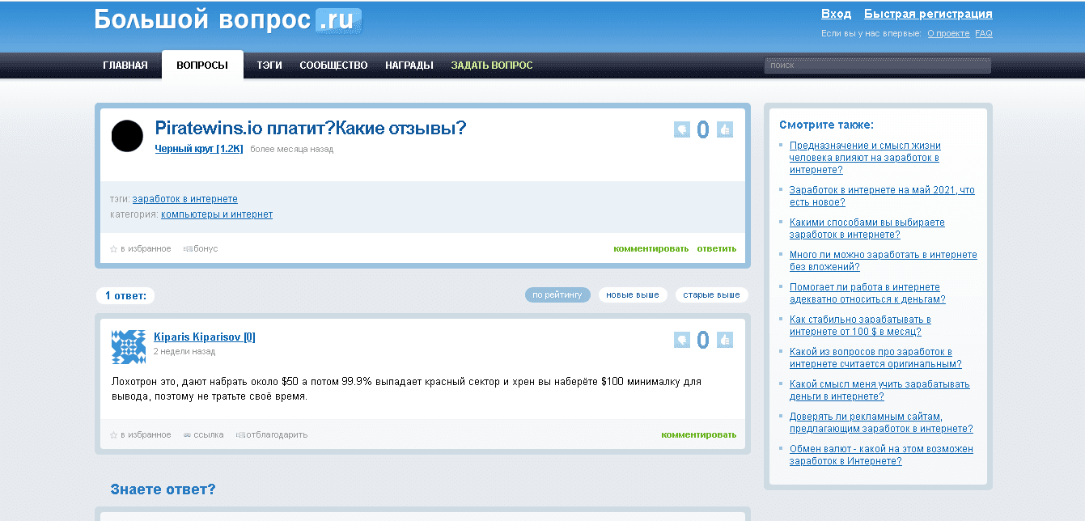Switch to the СООБЩЕСТВО section

coord(333,65)
